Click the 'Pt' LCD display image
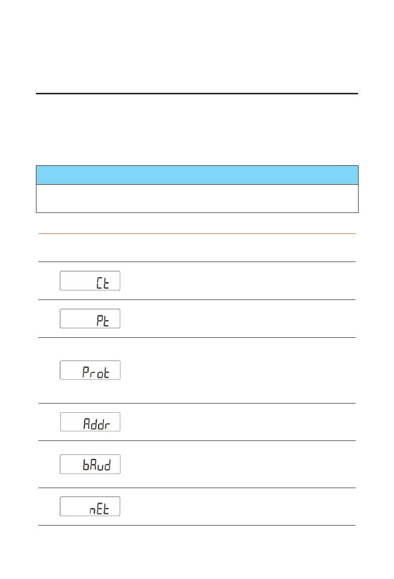This screenshot has width=394, height=579. pyautogui.click(x=90, y=318)
